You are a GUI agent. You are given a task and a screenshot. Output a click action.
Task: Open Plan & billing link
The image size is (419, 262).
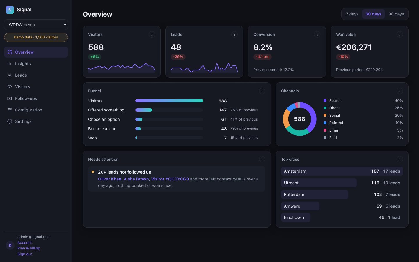(x=29, y=248)
